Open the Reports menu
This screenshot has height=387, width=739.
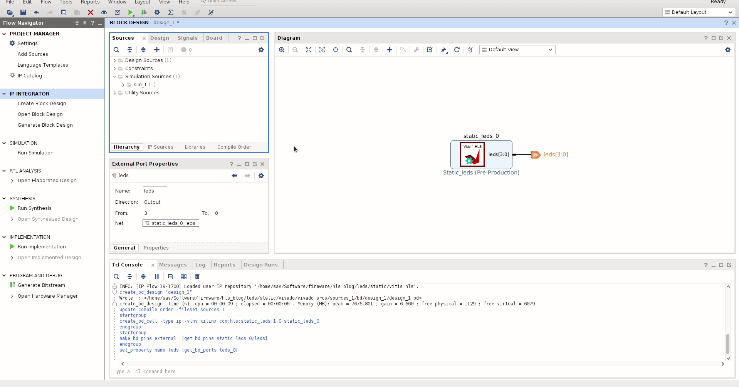click(x=90, y=2)
